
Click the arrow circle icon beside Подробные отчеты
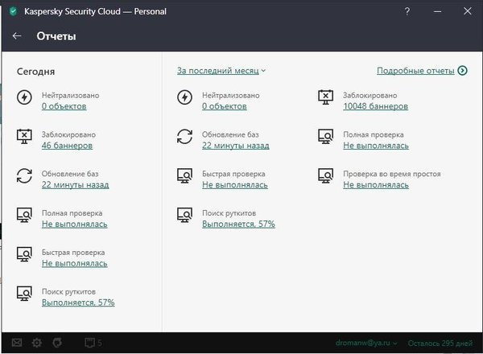[462, 71]
